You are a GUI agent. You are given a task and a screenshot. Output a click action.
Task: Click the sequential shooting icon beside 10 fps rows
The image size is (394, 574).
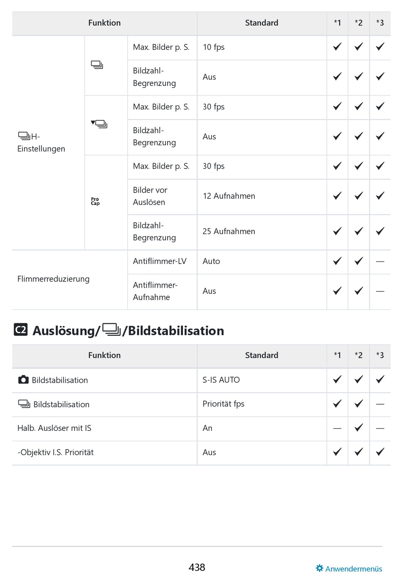coord(97,65)
